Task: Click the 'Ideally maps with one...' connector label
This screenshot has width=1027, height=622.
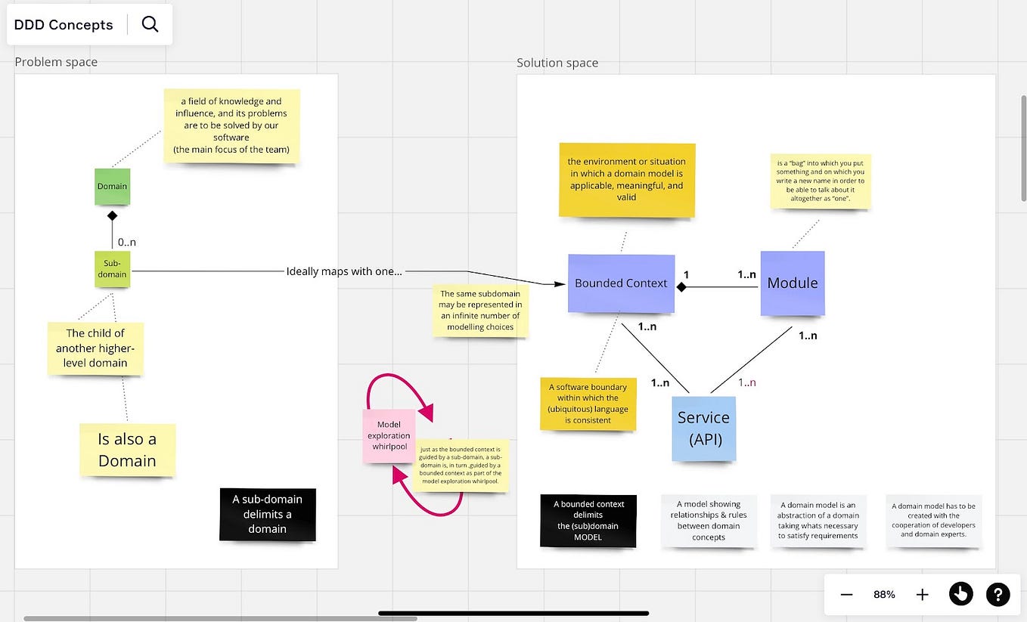Action: tap(344, 271)
